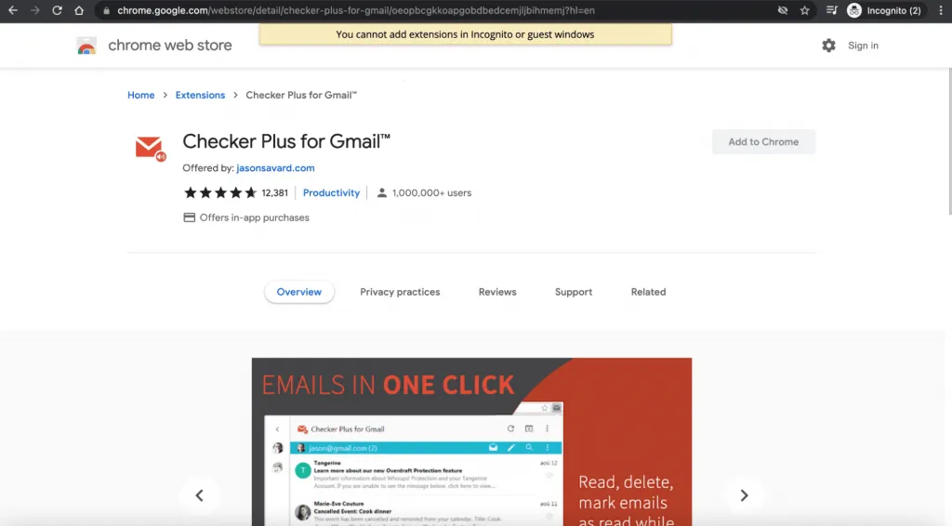Click the Checker Plus for Gmail heading
Screen dimensions: 952x526
point(286,141)
